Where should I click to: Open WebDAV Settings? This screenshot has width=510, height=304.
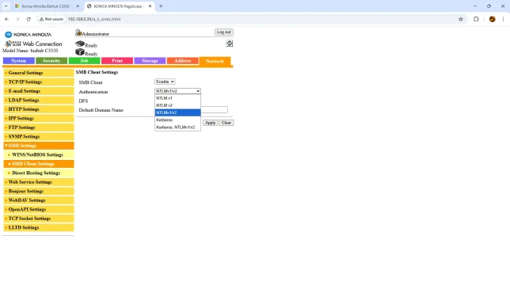[x=39, y=200]
